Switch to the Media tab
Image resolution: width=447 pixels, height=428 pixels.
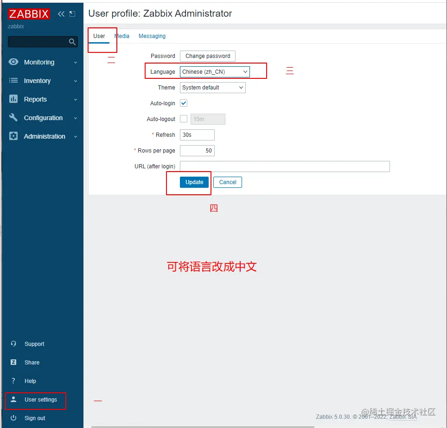click(x=122, y=36)
